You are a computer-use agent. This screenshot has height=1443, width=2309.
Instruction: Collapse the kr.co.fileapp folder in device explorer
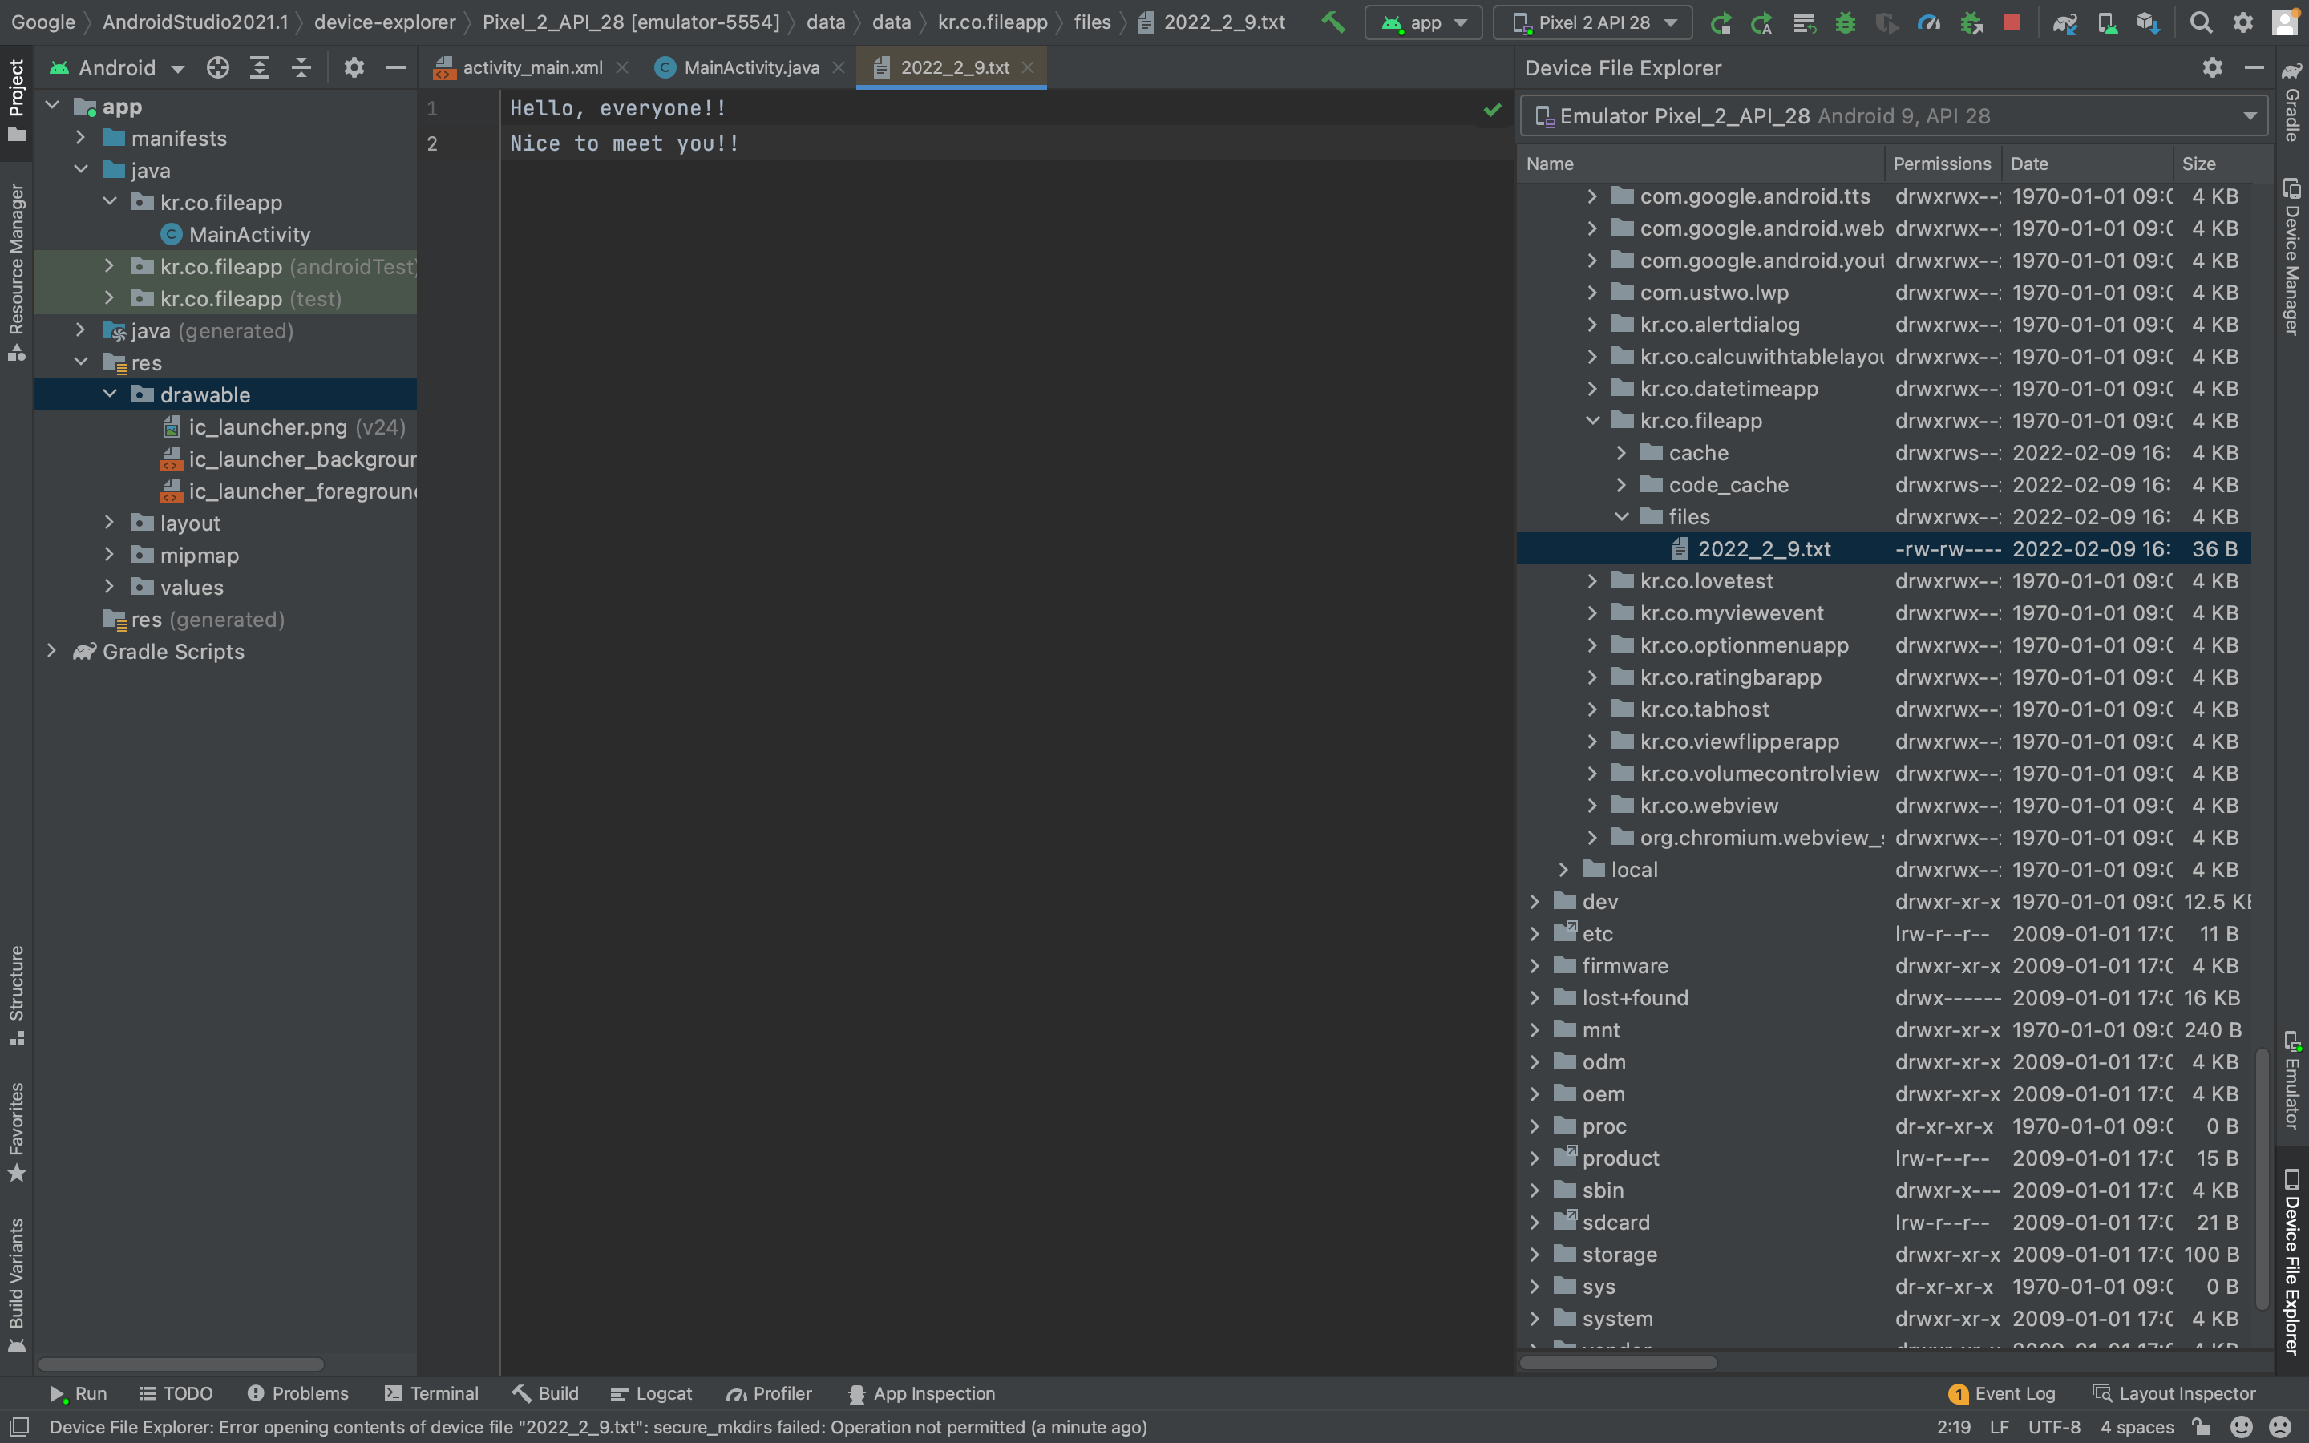pos(1592,421)
